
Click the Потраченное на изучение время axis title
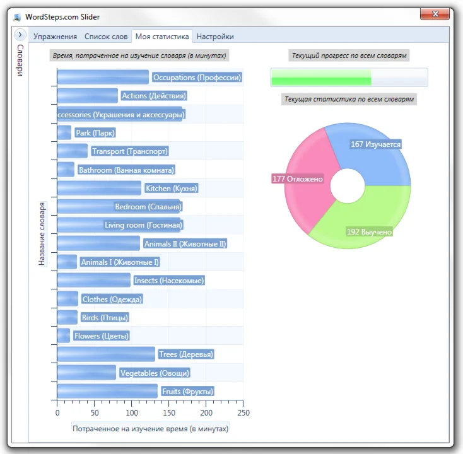click(150, 429)
